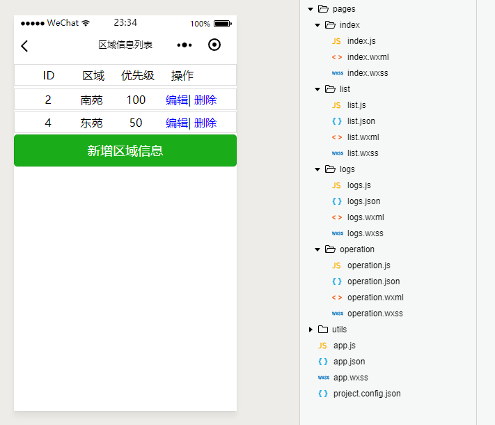This screenshot has height=425, width=495.
Task: Open the three-dots mini program menu
Action: [184, 45]
